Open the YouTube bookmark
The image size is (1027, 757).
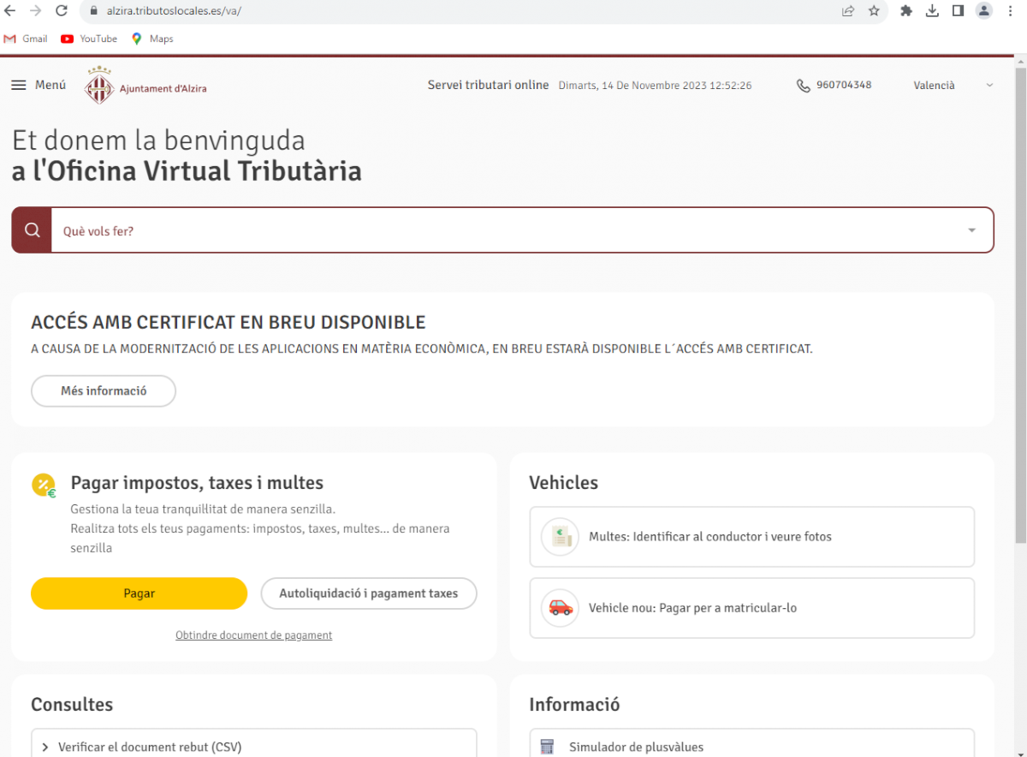click(89, 39)
